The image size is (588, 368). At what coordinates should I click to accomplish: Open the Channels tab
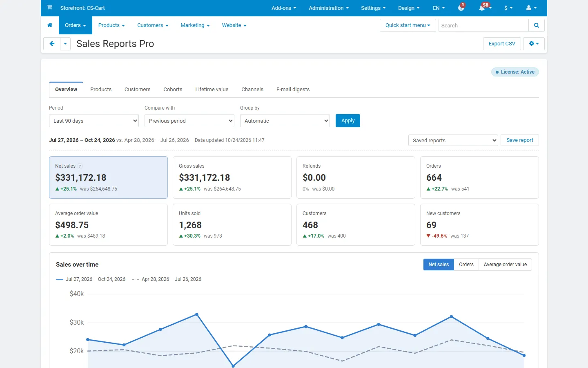tap(252, 90)
